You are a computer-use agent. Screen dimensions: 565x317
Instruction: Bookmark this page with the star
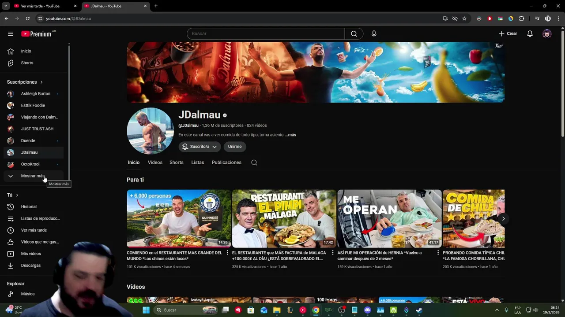[464, 18]
